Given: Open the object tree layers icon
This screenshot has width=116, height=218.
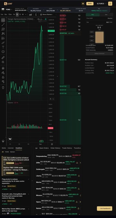Looking at the screenshot, I should (x=3, y=141).
